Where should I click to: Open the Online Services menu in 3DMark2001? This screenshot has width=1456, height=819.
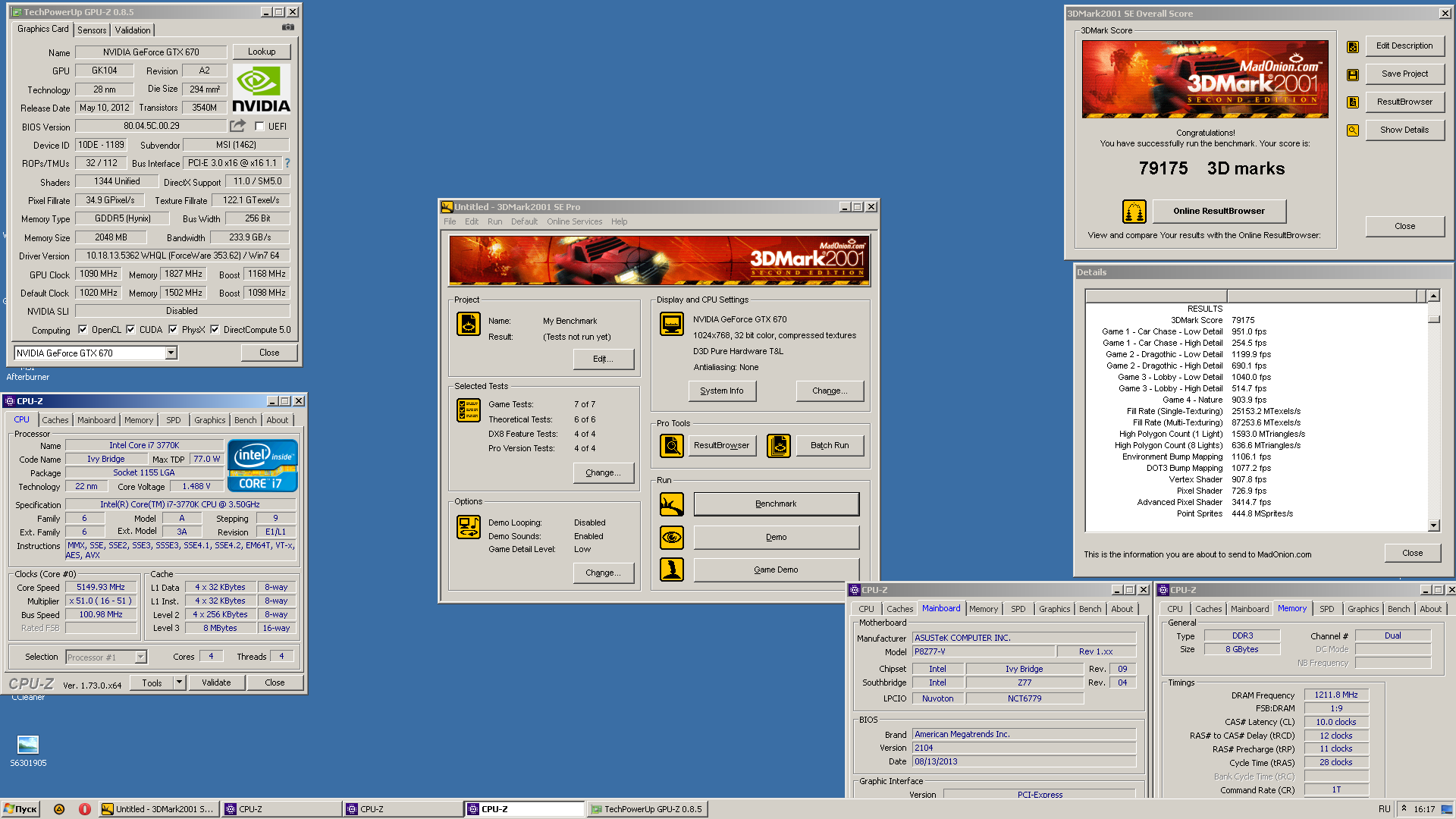pyautogui.click(x=574, y=222)
